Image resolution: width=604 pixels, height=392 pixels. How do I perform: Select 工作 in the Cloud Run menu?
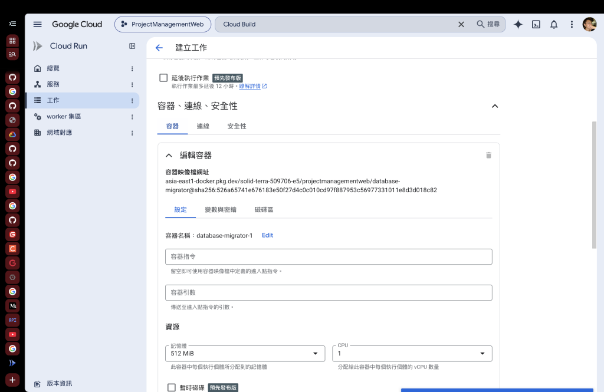pyautogui.click(x=82, y=100)
